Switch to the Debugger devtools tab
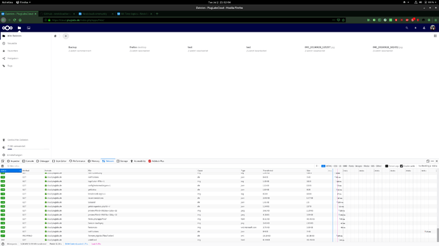This screenshot has height=246, width=439. [43, 161]
